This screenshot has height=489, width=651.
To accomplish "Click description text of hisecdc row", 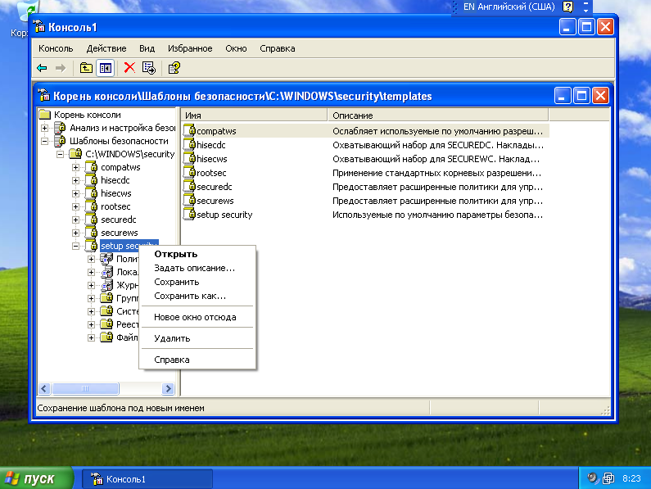I will 438,145.
